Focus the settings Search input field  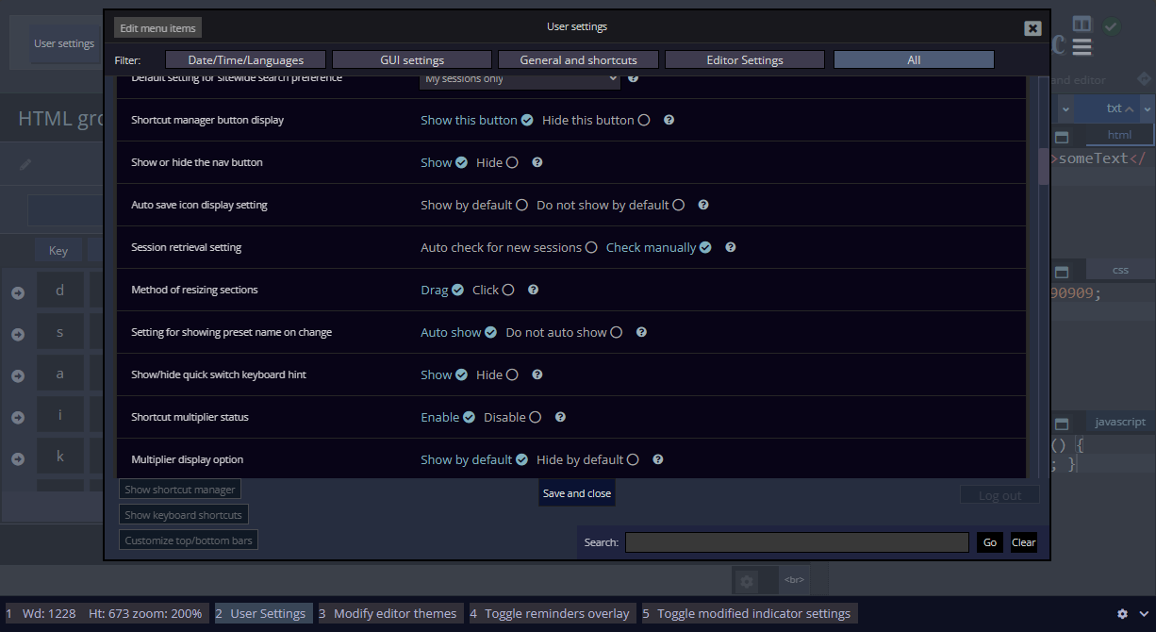[x=797, y=542]
